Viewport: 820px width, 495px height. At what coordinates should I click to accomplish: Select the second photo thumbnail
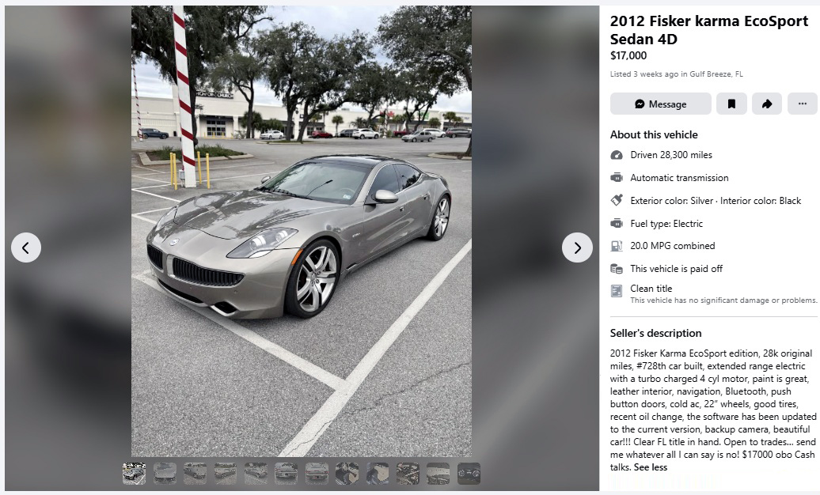[x=165, y=474]
